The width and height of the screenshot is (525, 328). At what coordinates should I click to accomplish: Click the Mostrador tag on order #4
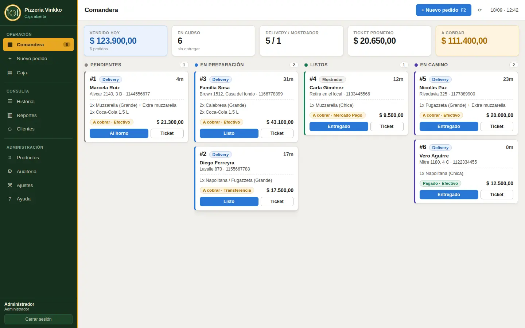click(332, 79)
